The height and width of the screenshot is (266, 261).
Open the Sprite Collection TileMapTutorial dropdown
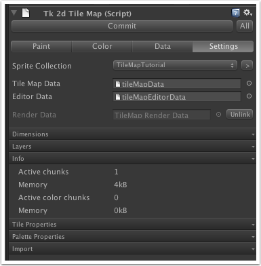(x=175, y=65)
